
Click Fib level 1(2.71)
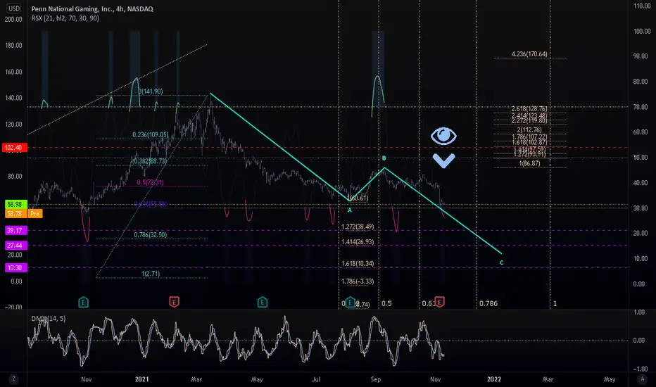tap(151, 274)
